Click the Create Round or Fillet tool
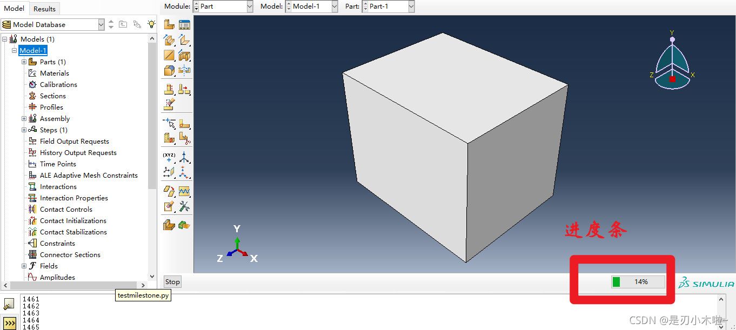 [x=169, y=71]
